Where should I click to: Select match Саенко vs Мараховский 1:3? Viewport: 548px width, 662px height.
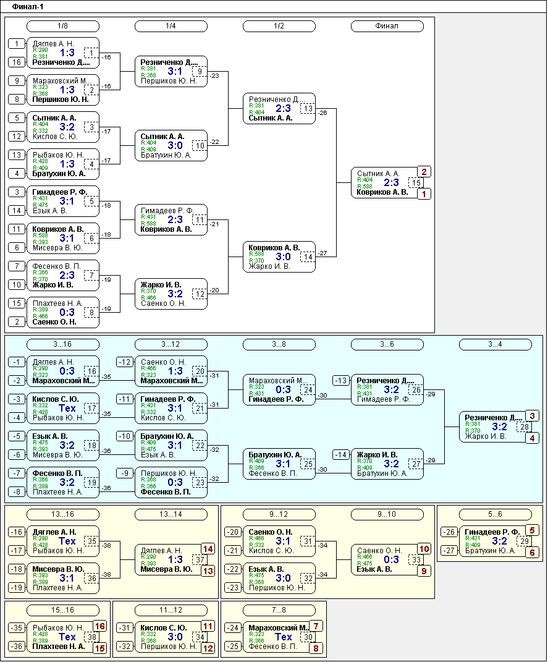click(x=171, y=371)
